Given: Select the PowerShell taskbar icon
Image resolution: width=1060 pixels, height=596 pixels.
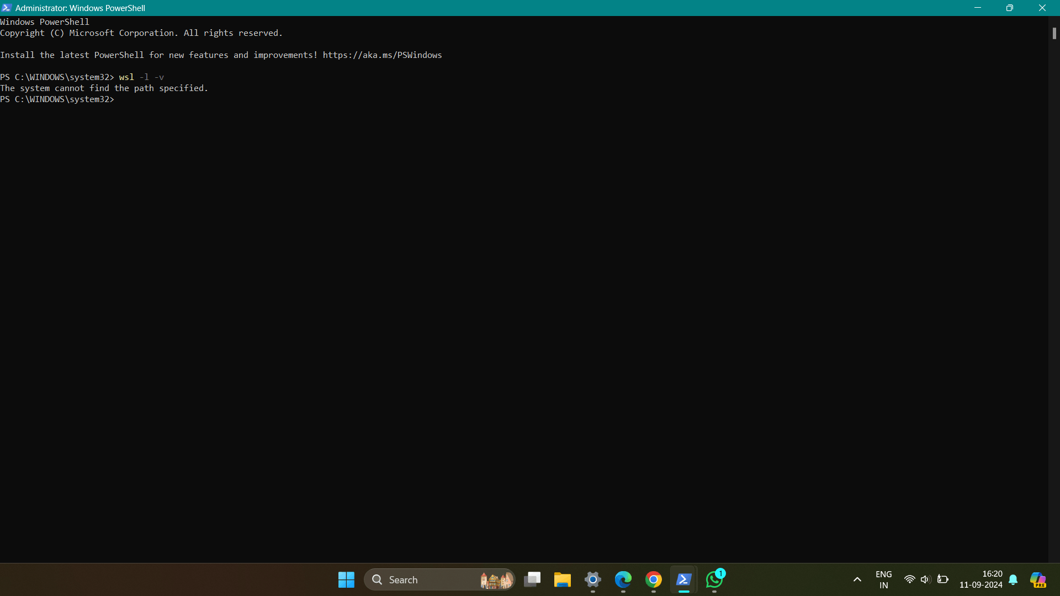Looking at the screenshot, I should 683,579.
